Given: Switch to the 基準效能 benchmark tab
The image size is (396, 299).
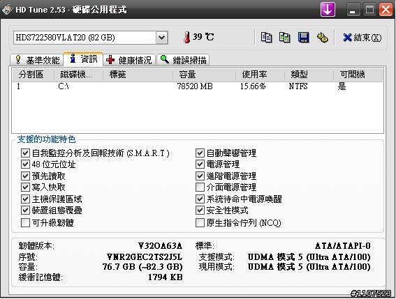Looking at the screenshot, I should [37, 60].
